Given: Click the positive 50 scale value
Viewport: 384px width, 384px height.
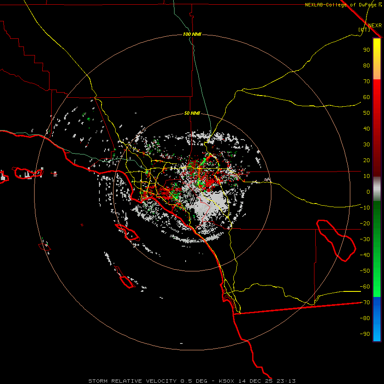Looking at the screenshot, I should [x=367, y=113].
